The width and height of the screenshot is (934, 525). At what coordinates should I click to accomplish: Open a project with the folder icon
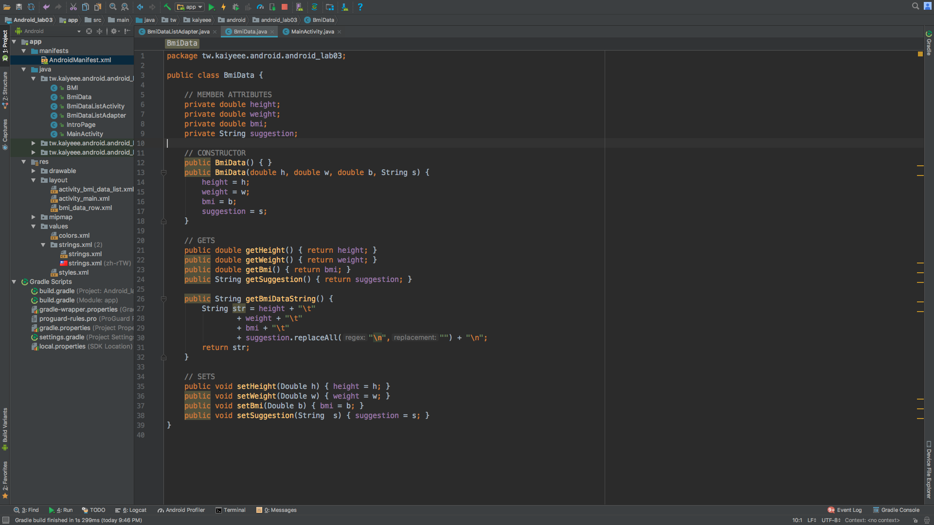pos(7,7)
